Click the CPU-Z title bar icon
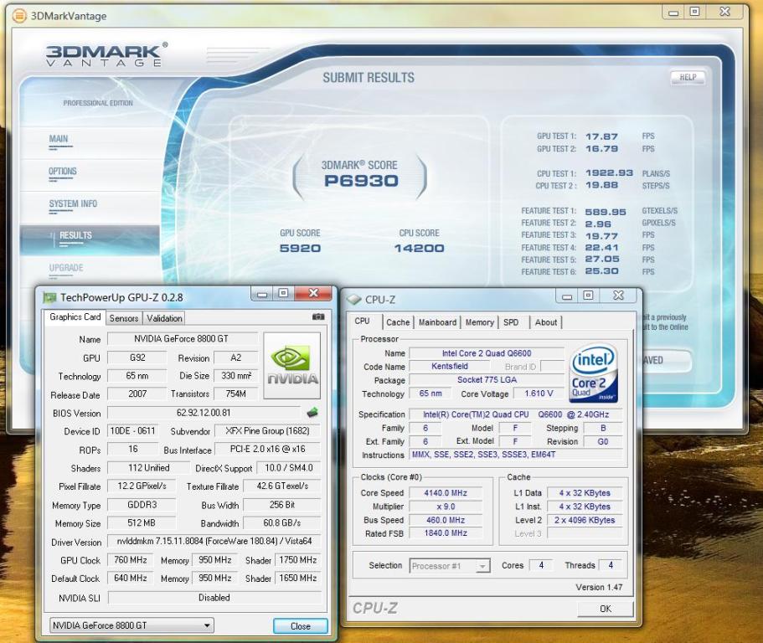This screenshot has height=643, width=763. point(354,300)
